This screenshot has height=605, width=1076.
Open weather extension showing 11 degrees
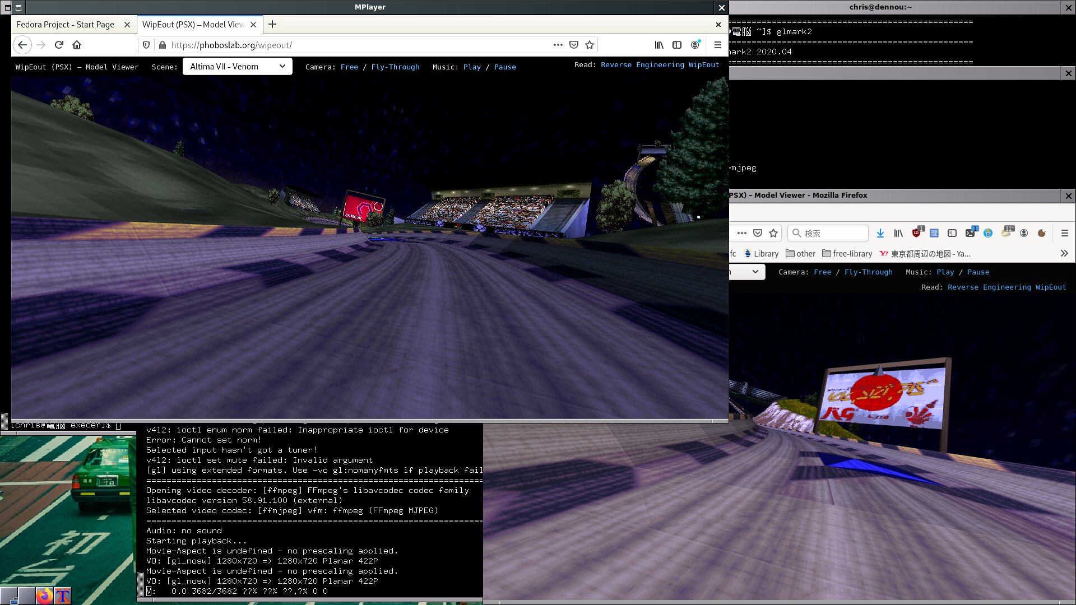click(1007, 232)
